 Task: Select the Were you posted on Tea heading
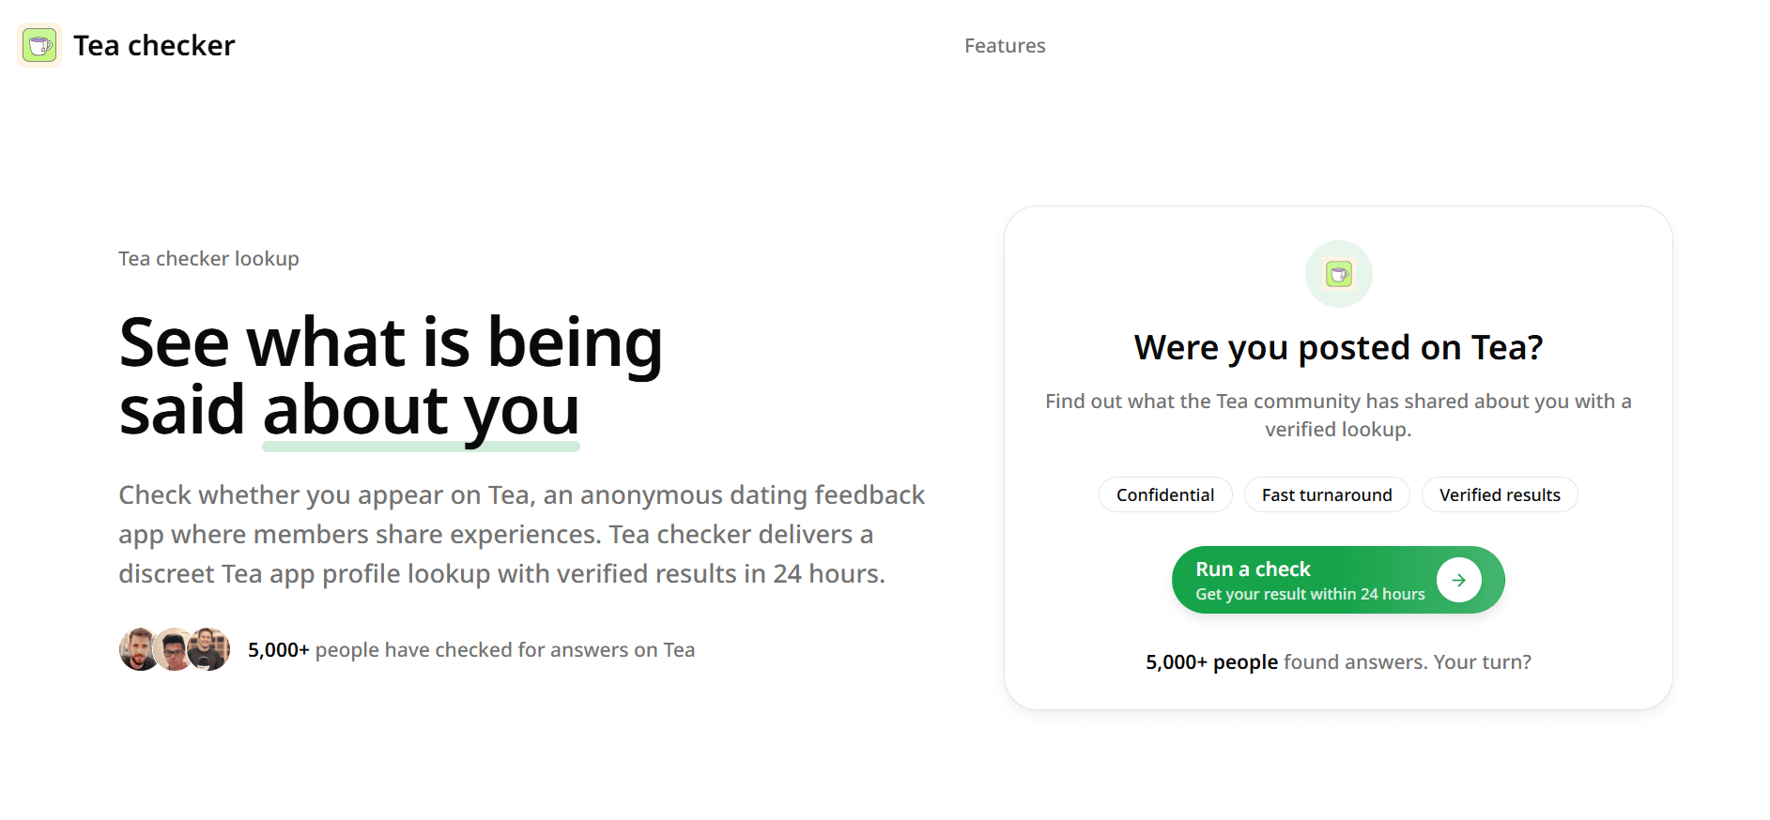(x=1338, y=347)
